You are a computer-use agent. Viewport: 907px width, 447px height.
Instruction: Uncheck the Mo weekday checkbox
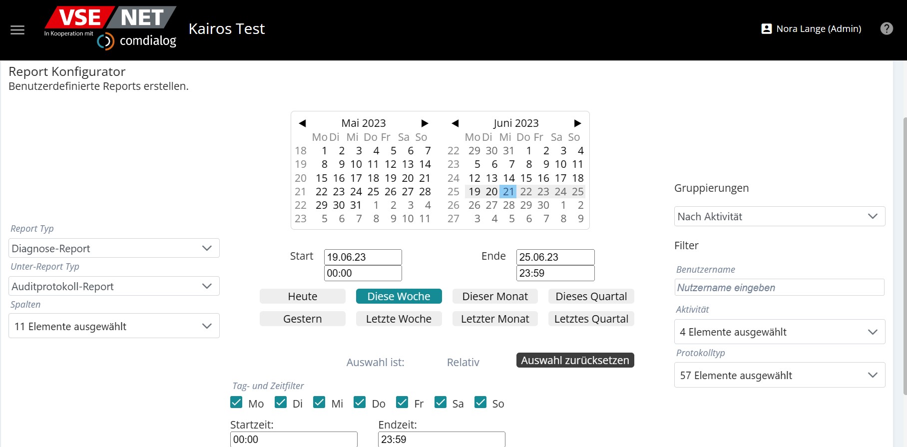click(x=236, y=403)
